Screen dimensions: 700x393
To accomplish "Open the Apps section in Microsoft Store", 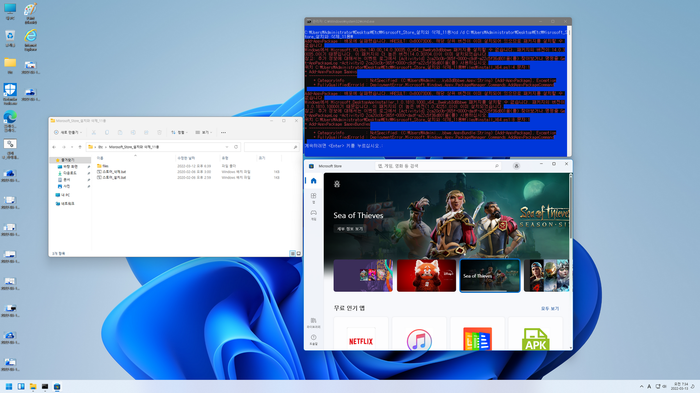I will [x=314, y=198].
